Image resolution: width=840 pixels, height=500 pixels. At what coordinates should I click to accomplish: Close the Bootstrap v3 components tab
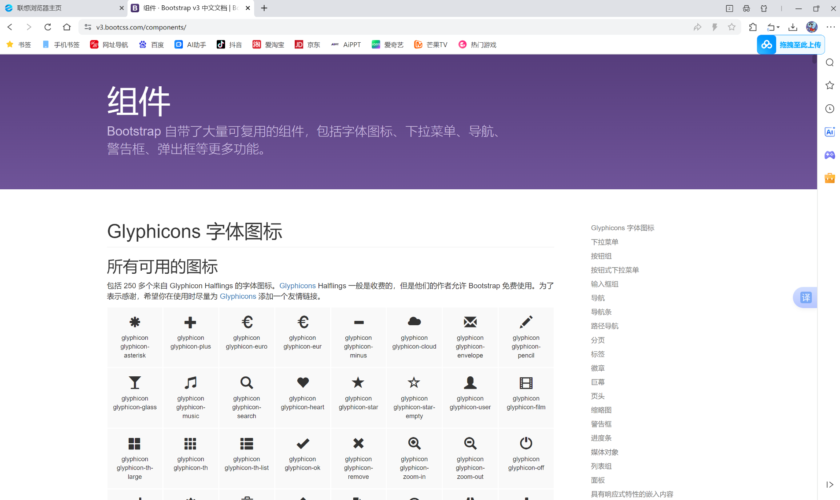tap(248, 8)
